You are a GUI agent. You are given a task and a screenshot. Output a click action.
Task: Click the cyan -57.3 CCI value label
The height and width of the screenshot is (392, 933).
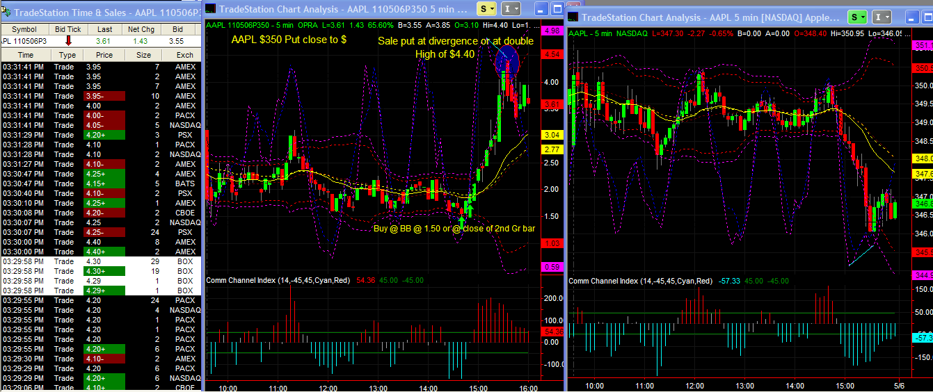923,337
